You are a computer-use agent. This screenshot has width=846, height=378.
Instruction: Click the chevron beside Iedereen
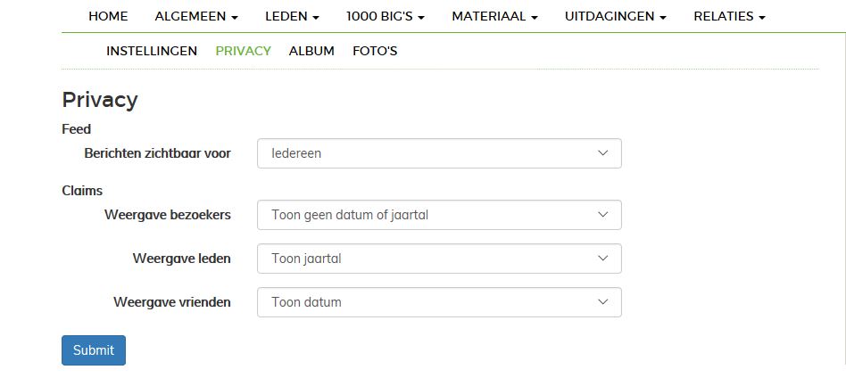coord(602,153)
